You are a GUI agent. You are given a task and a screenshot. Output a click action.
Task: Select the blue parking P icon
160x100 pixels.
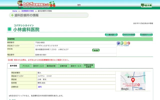click(118, 43)
